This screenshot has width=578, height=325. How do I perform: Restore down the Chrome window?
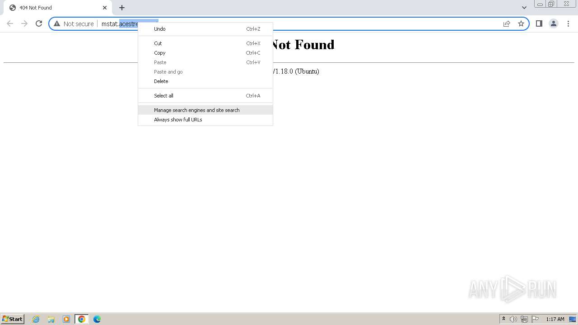point(551,4)
